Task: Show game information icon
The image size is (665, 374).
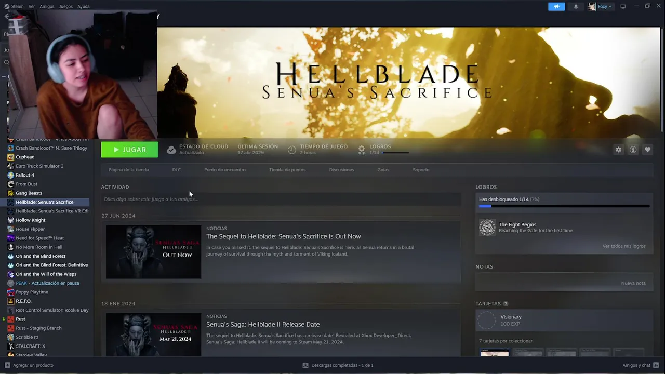Action: point(633,150)
